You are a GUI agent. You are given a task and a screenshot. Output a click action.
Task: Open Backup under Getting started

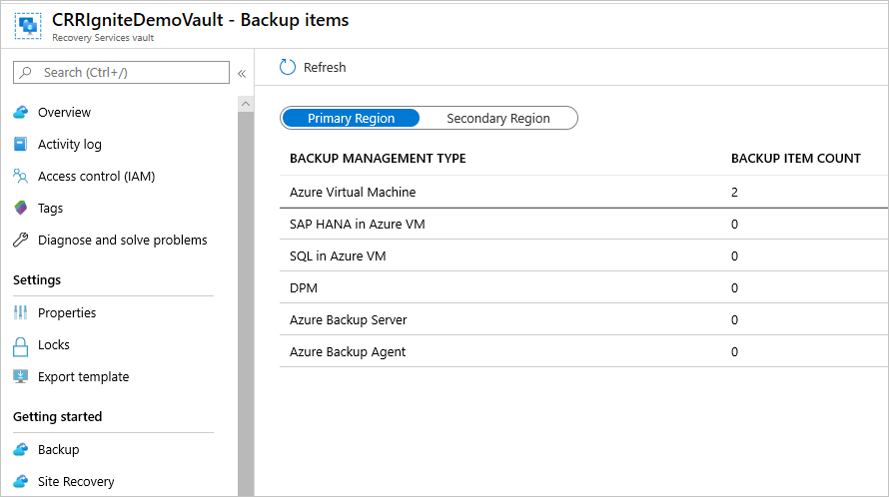click(58, 450)
